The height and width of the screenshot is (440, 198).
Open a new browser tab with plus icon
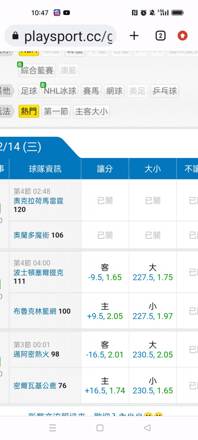coord(134,36)
